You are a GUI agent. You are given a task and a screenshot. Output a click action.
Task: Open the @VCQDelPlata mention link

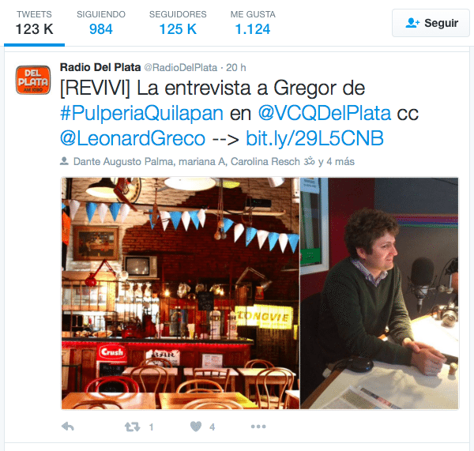pos(325,114)
